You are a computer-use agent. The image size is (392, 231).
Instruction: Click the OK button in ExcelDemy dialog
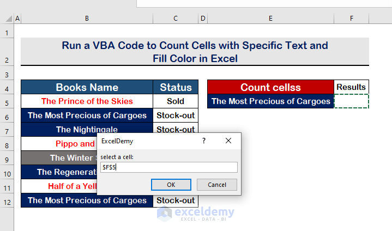click(x=171, y=184)
